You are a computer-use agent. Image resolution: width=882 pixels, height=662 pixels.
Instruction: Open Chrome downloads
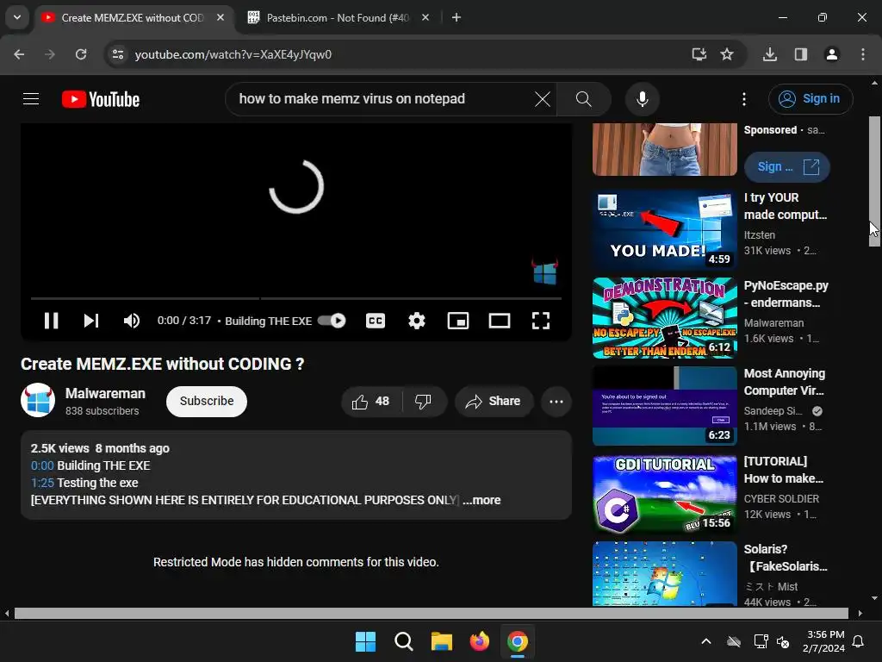(770, 54)
